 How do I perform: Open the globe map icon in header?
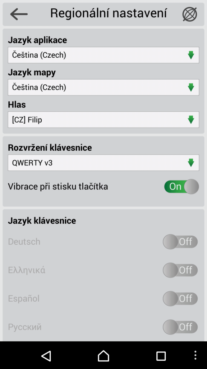coord(190,14)
